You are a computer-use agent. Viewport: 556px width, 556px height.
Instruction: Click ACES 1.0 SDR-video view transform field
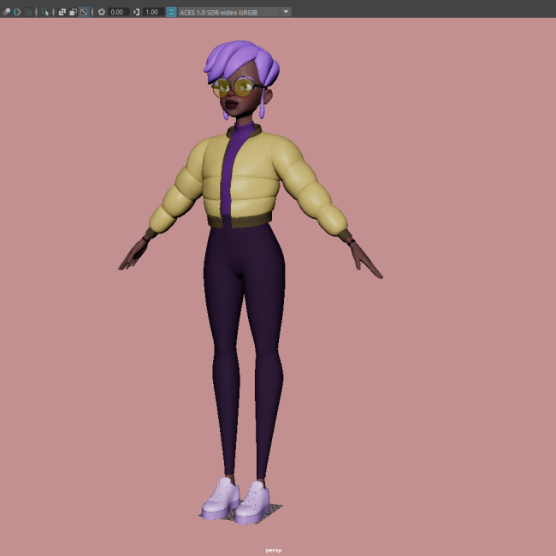228,12
